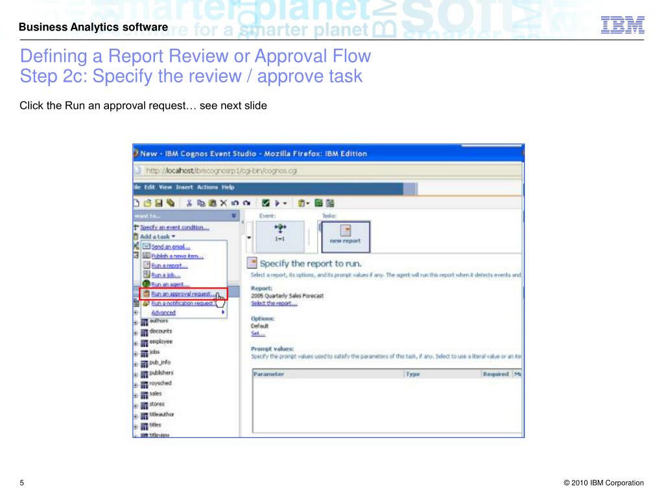Open the Edit menu

click(x=150, y=187)
